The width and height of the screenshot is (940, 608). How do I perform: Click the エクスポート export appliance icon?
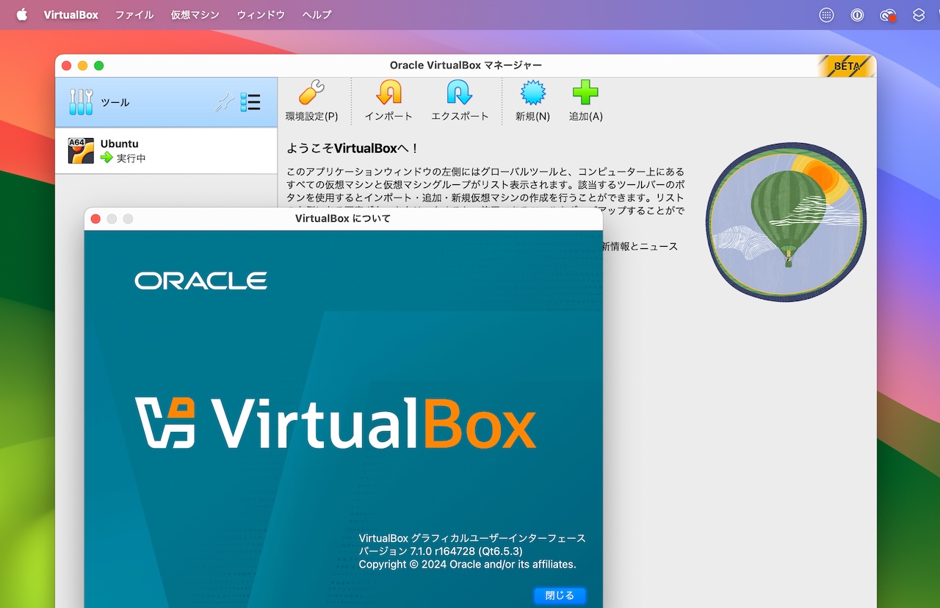tap(460, 93)
